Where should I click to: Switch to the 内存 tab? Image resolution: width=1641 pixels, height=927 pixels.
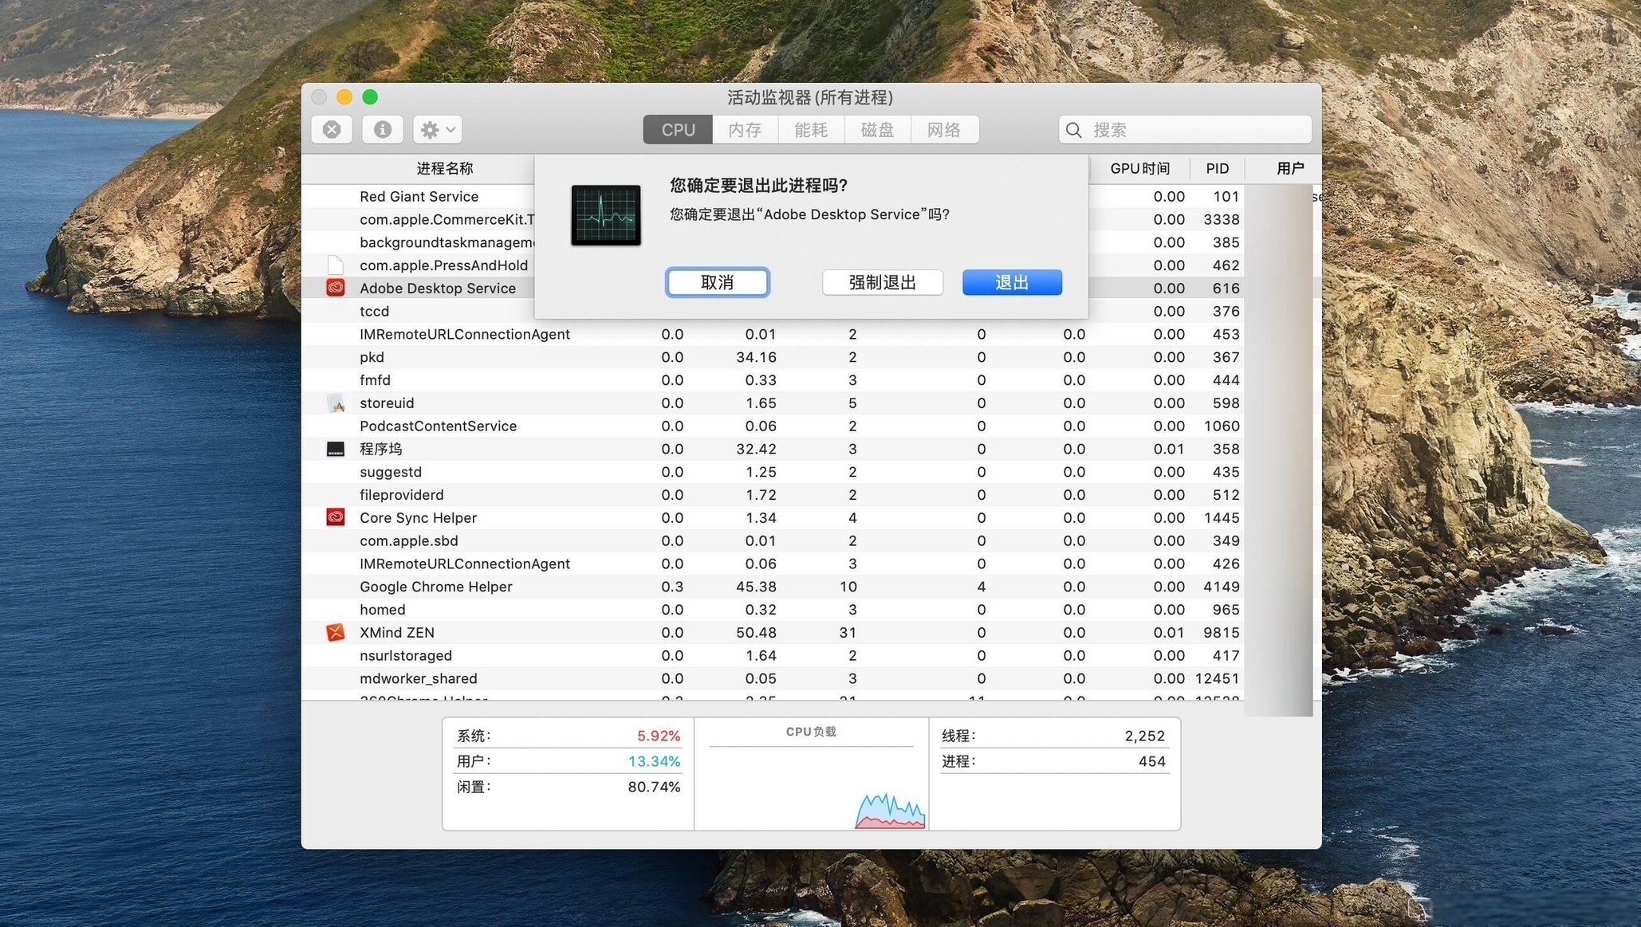(744, 130)
